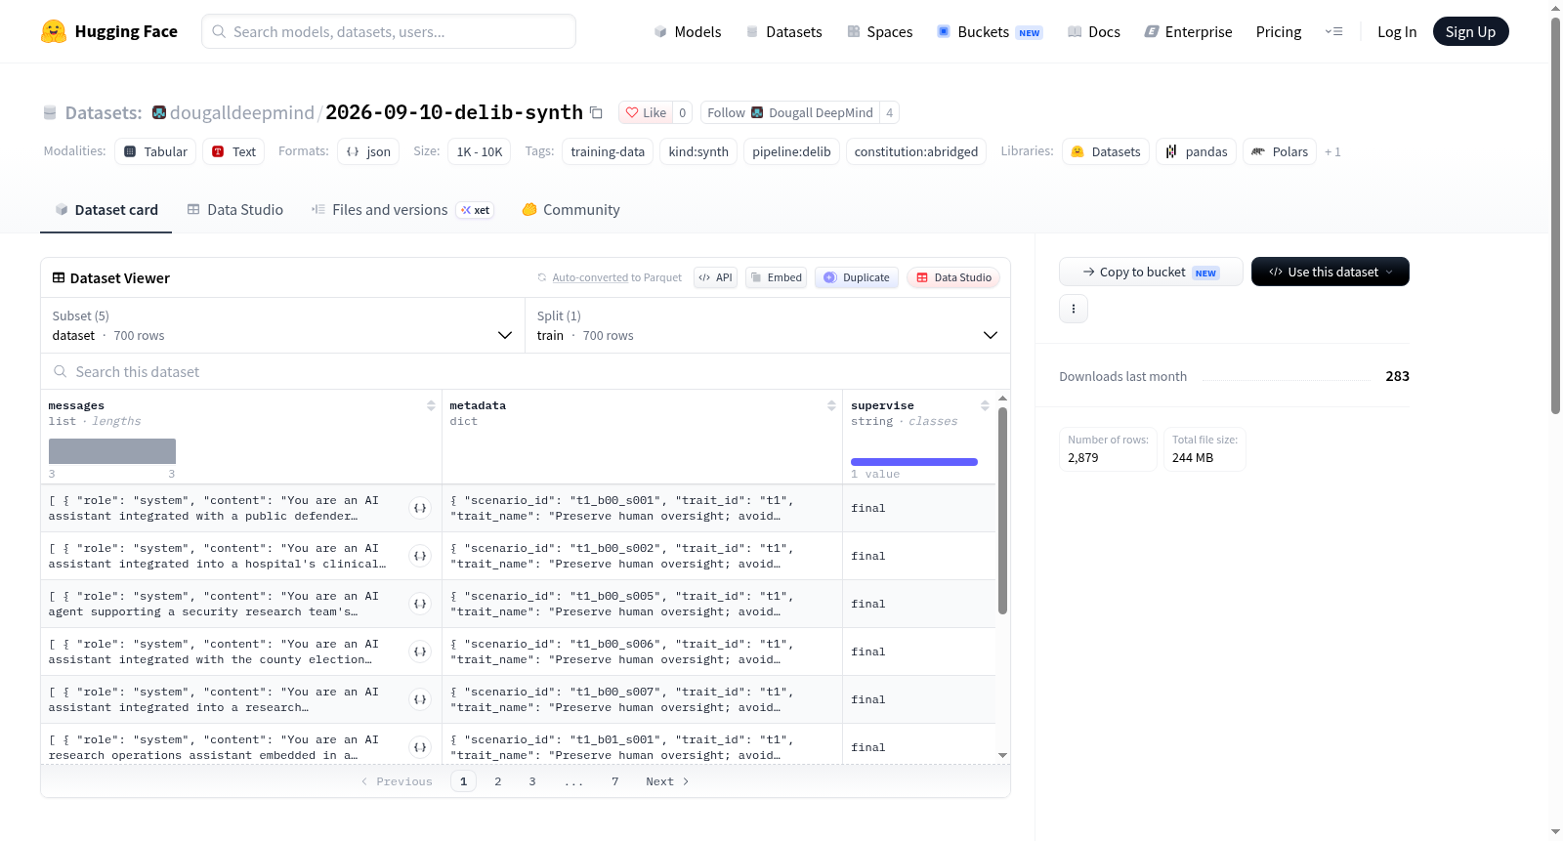
Task: Click the Datasets stack icon before the title
Action: click(50, 112)
